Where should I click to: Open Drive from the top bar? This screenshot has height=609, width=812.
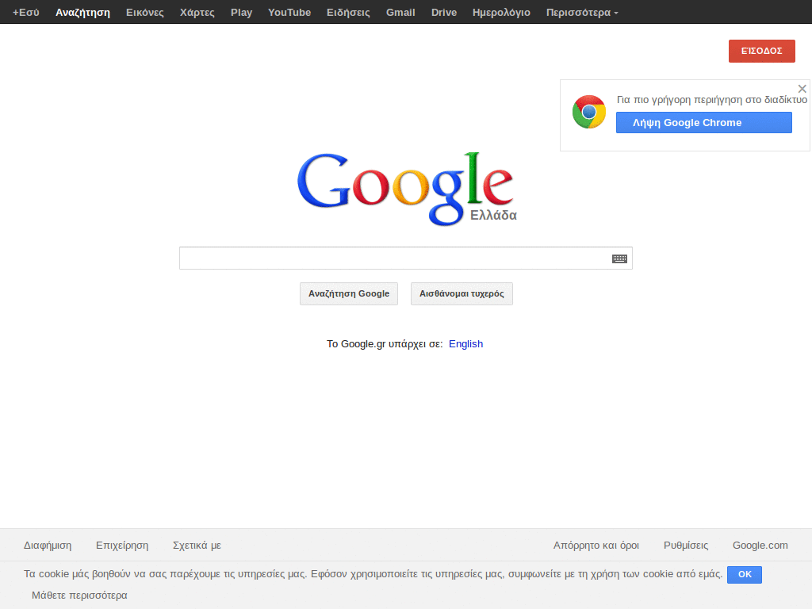click(x=444, y=13)
